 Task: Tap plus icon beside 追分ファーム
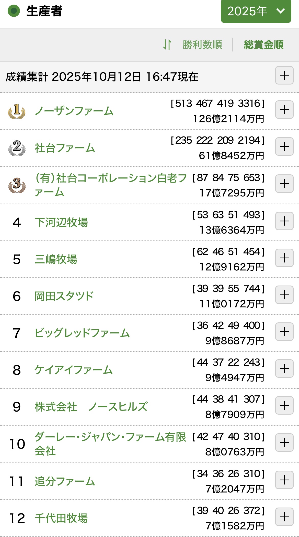tap(284, 480)
